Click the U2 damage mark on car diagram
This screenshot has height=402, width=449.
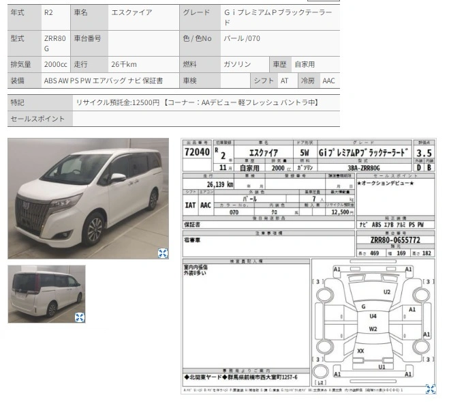click(387, 292)
